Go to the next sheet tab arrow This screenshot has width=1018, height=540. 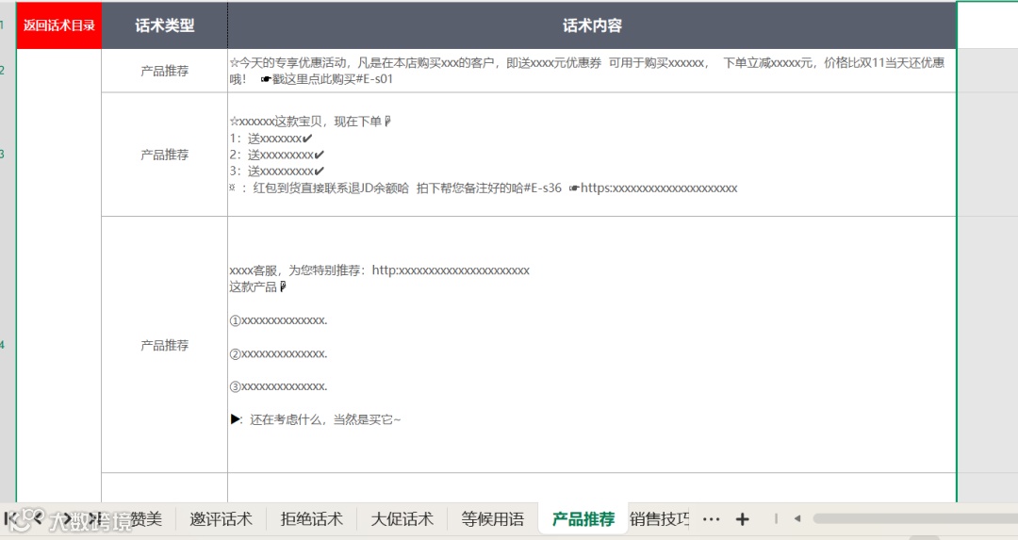tap(67, 518)
